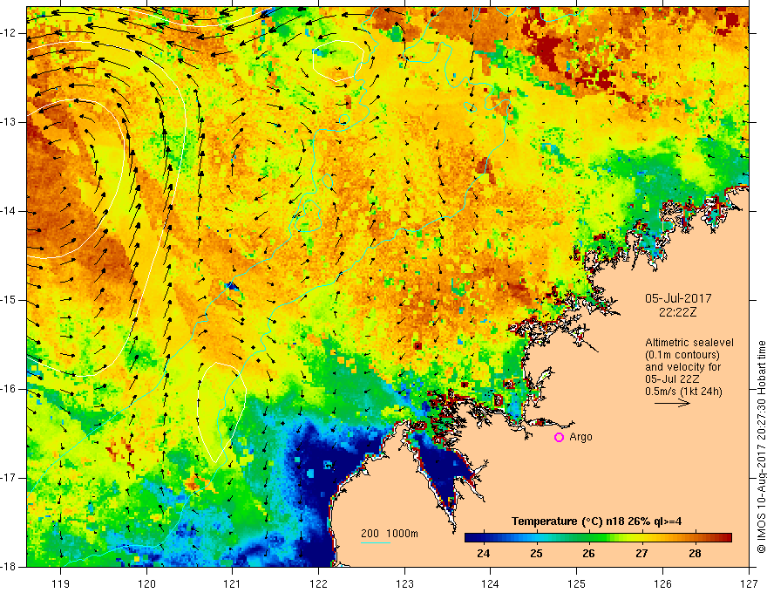This screenshot has width=767, height=593.
Task: Click the longitude axis label '124'
Action: (x=491, y=583)
